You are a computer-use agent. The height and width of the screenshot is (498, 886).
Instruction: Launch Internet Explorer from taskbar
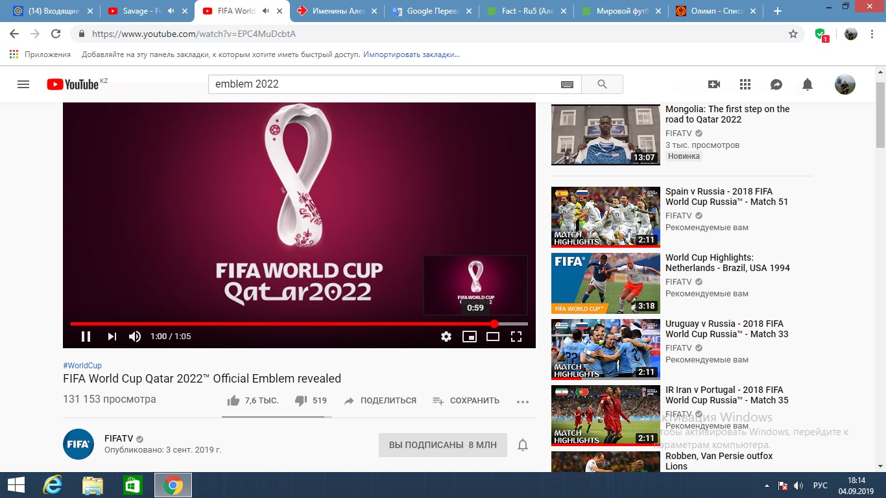click(53, 485)
